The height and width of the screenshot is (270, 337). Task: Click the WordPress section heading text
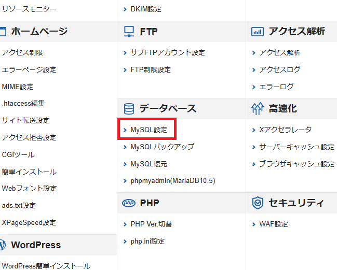36,245
